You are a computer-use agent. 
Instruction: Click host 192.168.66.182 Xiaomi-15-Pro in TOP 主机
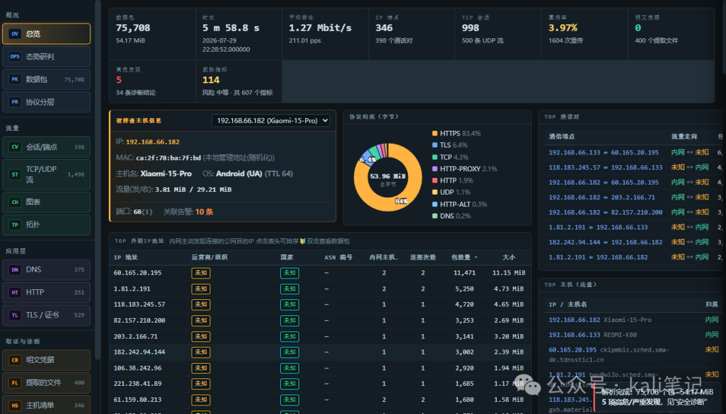point(600,320)
